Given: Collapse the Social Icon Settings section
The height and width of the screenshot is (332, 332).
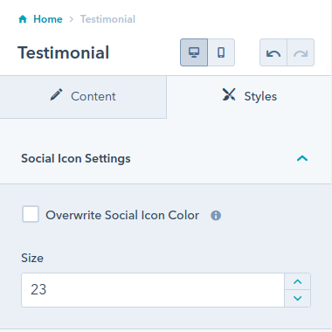Looking at the screenshot, I should [x=302, y=158].
